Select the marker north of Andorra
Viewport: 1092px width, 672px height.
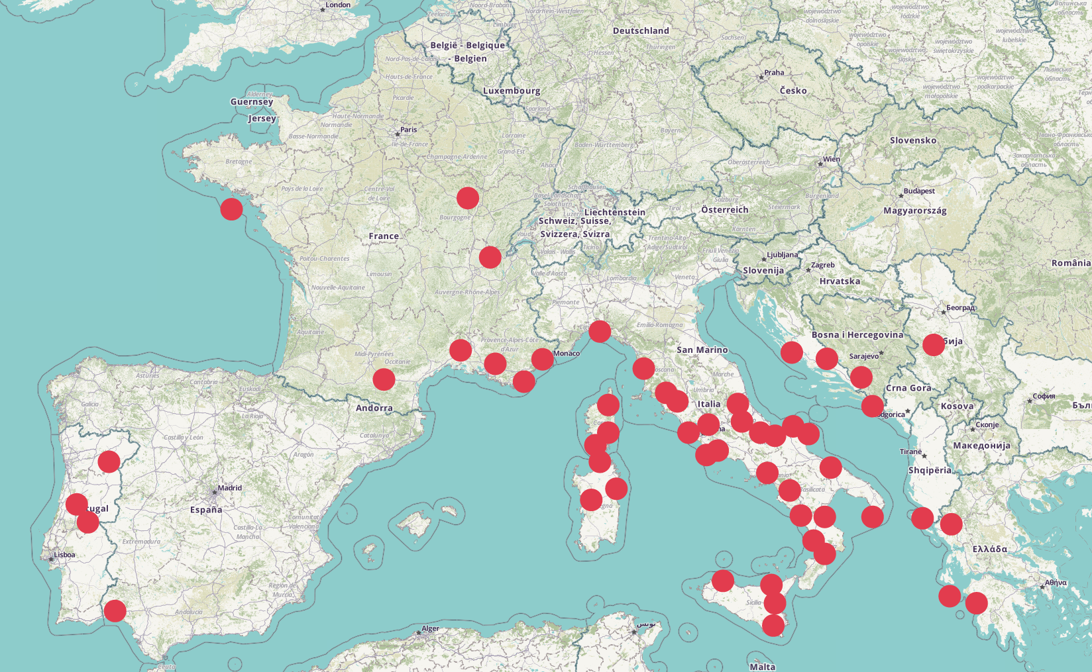[x=384, y=379]
